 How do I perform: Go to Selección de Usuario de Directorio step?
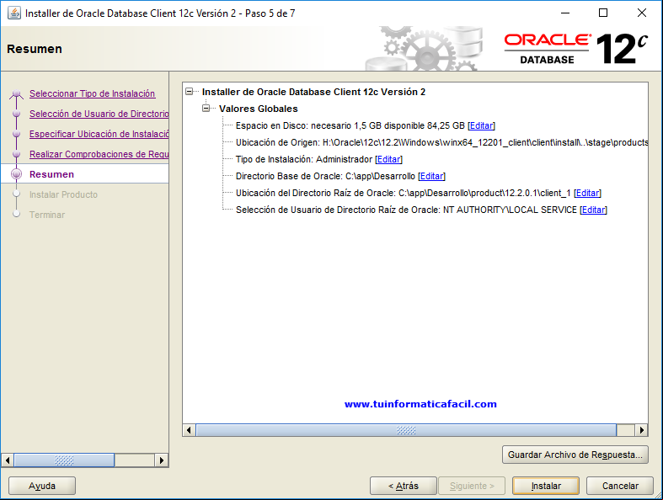(x=99, y=114)
